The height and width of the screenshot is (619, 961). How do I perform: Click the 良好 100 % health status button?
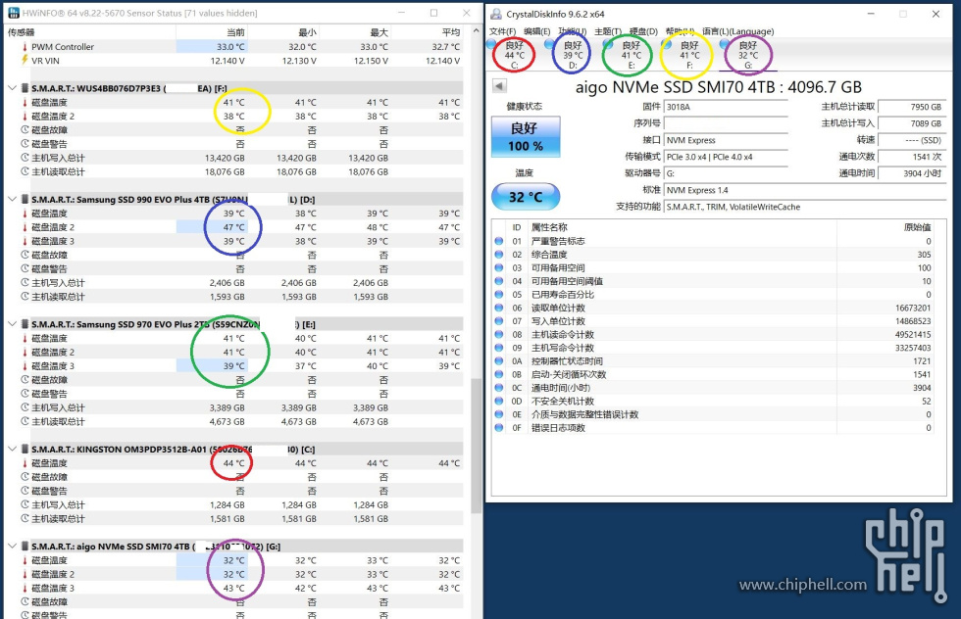(526, 136)
